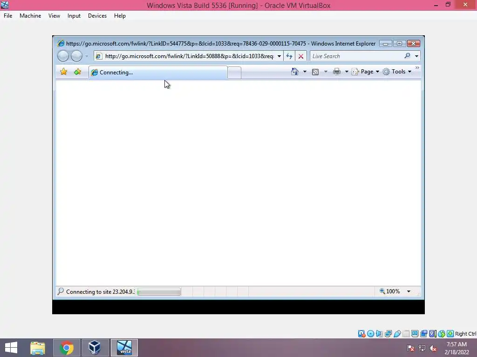Click the VirtualBox recording status icon
Screen dimensions: 477x357
point(423,334)
